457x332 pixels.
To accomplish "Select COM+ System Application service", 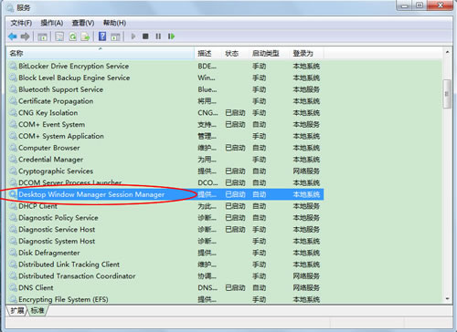I will tap(165, 136).
